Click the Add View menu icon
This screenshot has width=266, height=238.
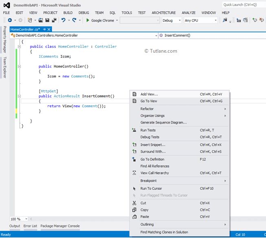[134, 94]
